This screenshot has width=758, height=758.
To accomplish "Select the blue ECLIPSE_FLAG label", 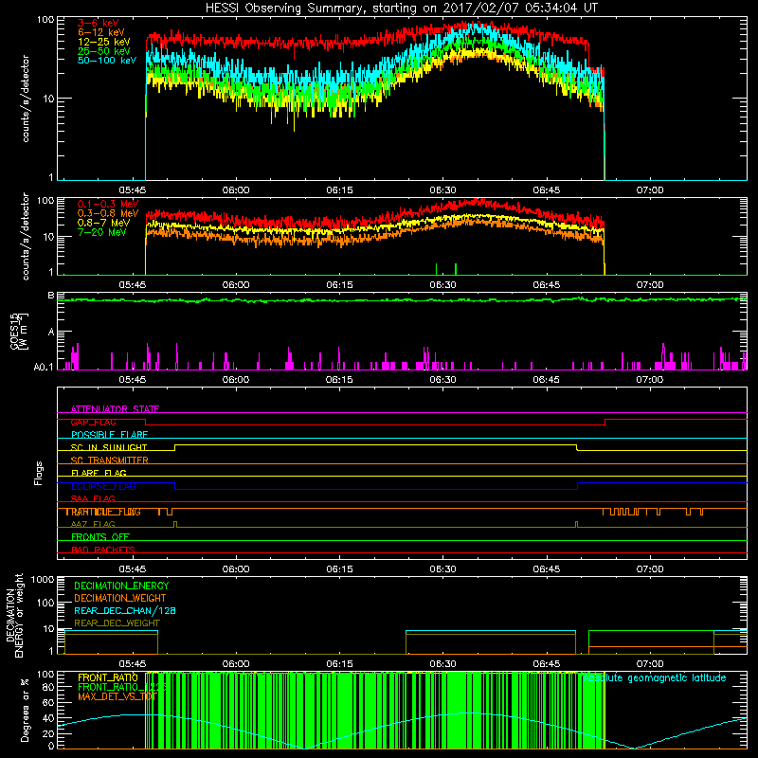I will coord(103,486).
